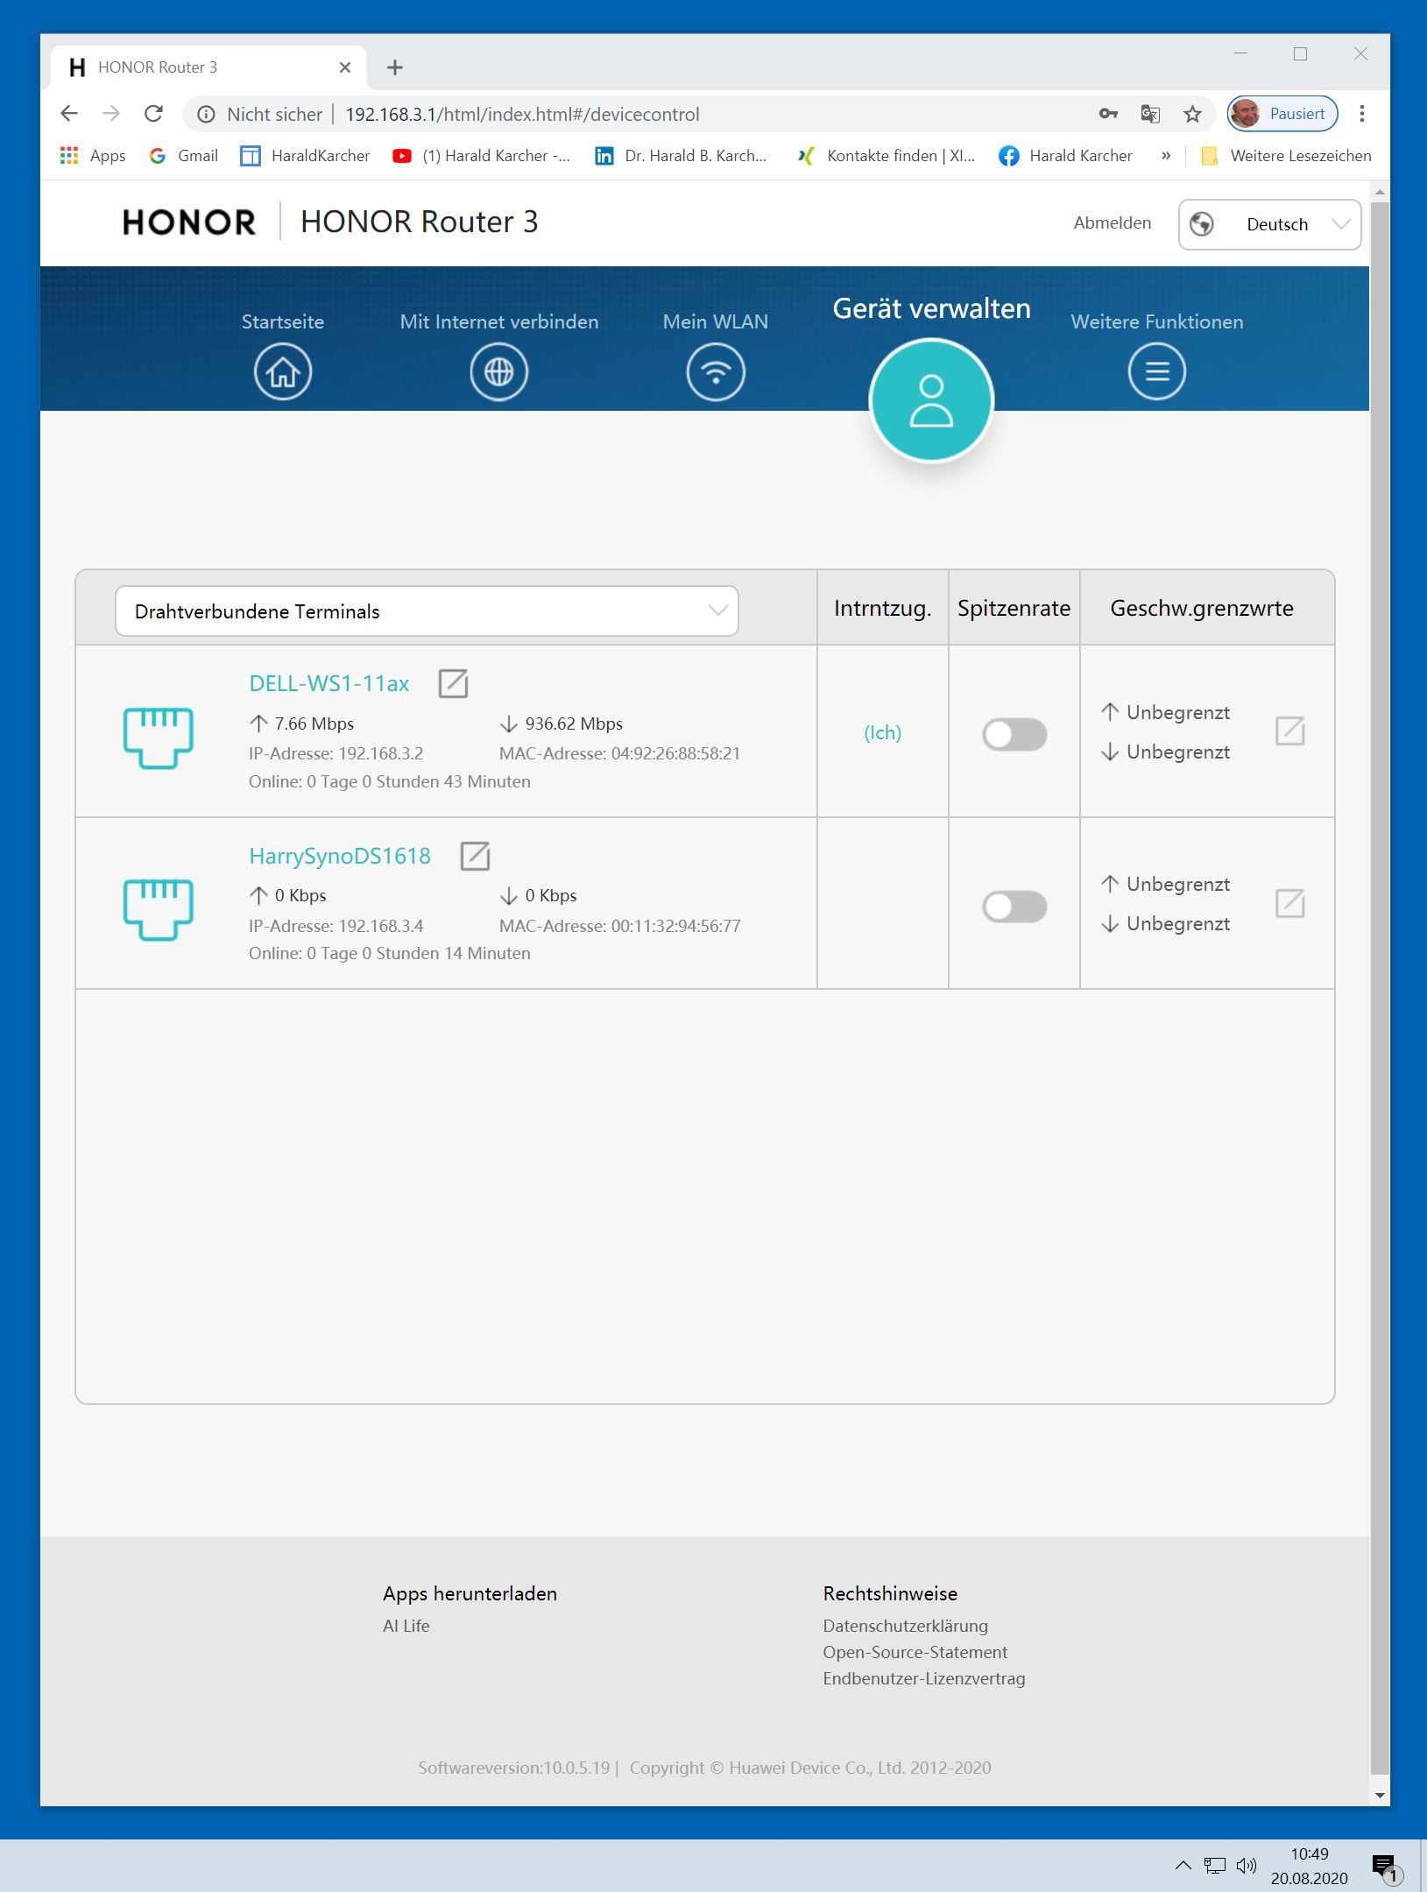This screenshot has width=1427, height=1892.
Task: Click the Mein WLAN menu label
Action: tap(716, 321)
